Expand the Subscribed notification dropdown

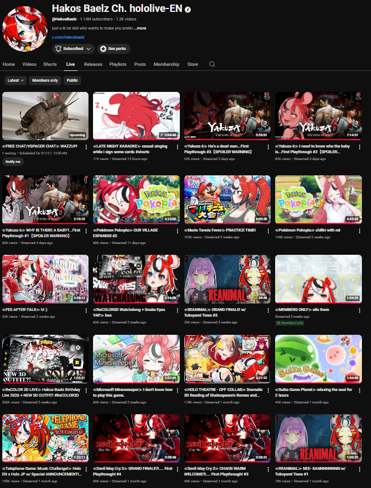click(x=73, y=49)
